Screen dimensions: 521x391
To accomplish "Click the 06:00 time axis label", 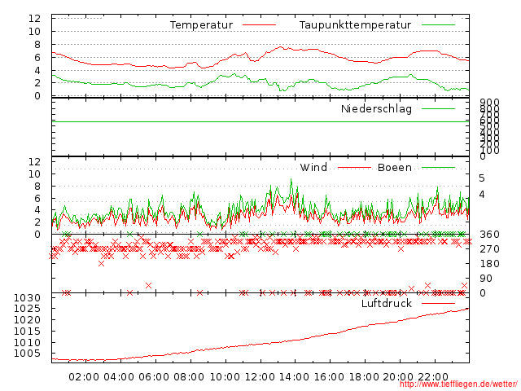I will coord(154,377).
